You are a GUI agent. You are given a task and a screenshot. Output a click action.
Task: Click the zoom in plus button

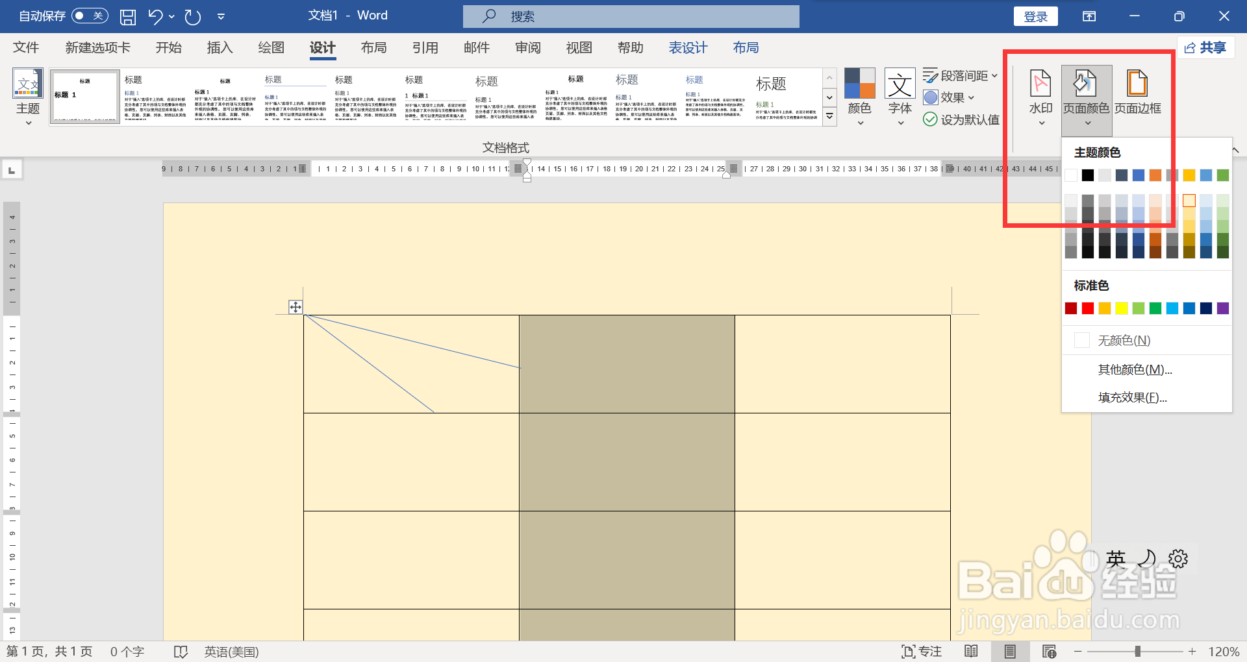[1192, 652]
